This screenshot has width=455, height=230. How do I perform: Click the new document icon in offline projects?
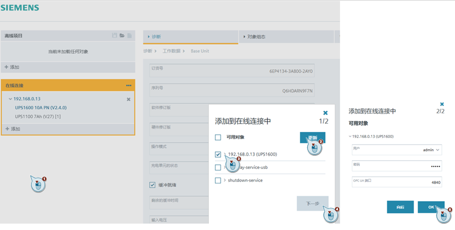point(129,36)
